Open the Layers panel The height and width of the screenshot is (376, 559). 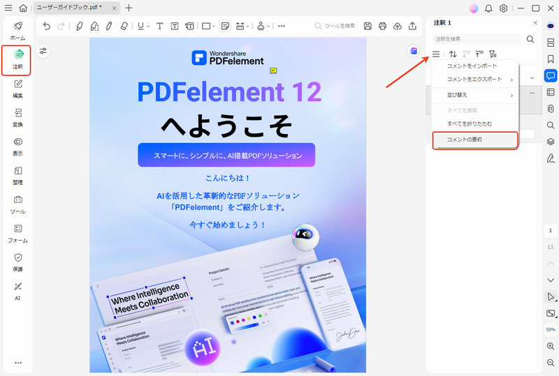point(551,142)
